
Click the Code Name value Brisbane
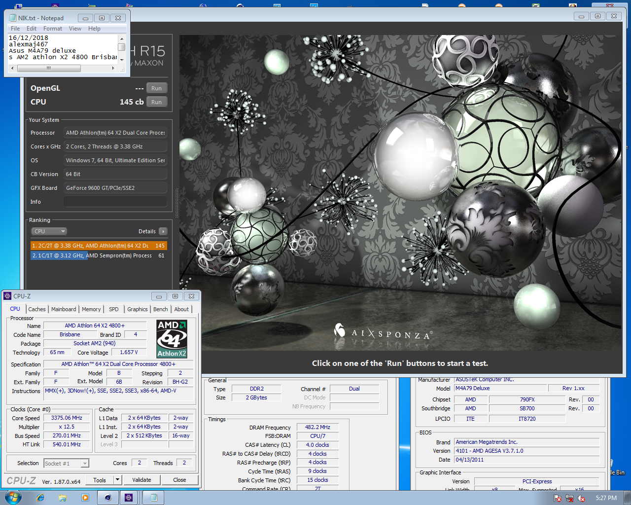tap(70, 334)
